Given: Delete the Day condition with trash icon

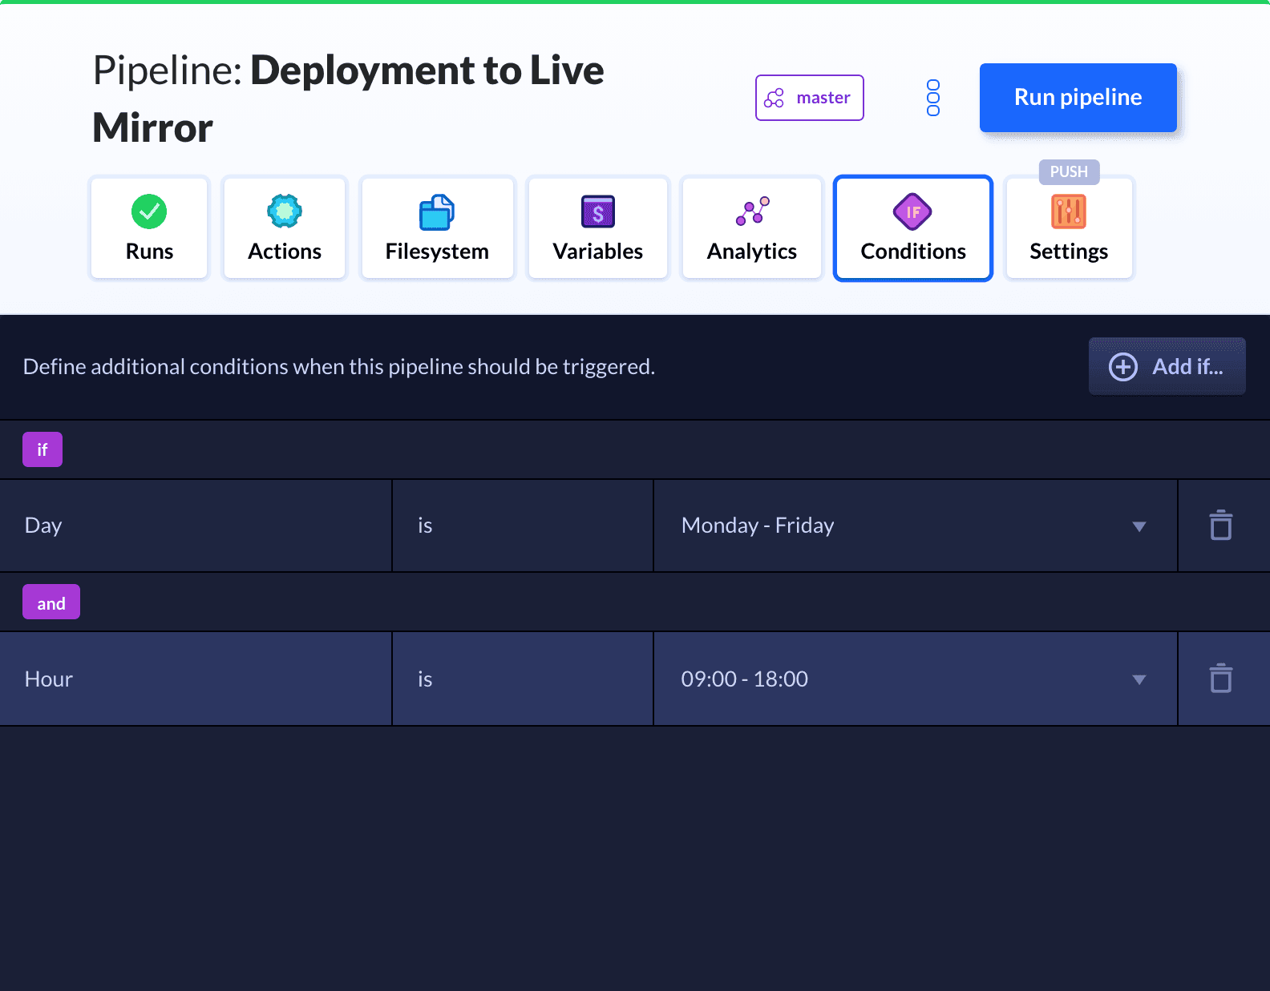Looking at the screenshot, I should pos(1220,526).
